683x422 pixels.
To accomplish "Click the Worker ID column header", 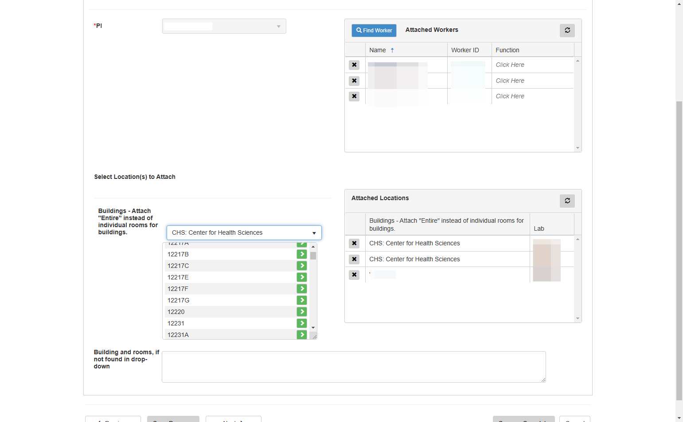I will pyautogui.click(x=469, y=50).
